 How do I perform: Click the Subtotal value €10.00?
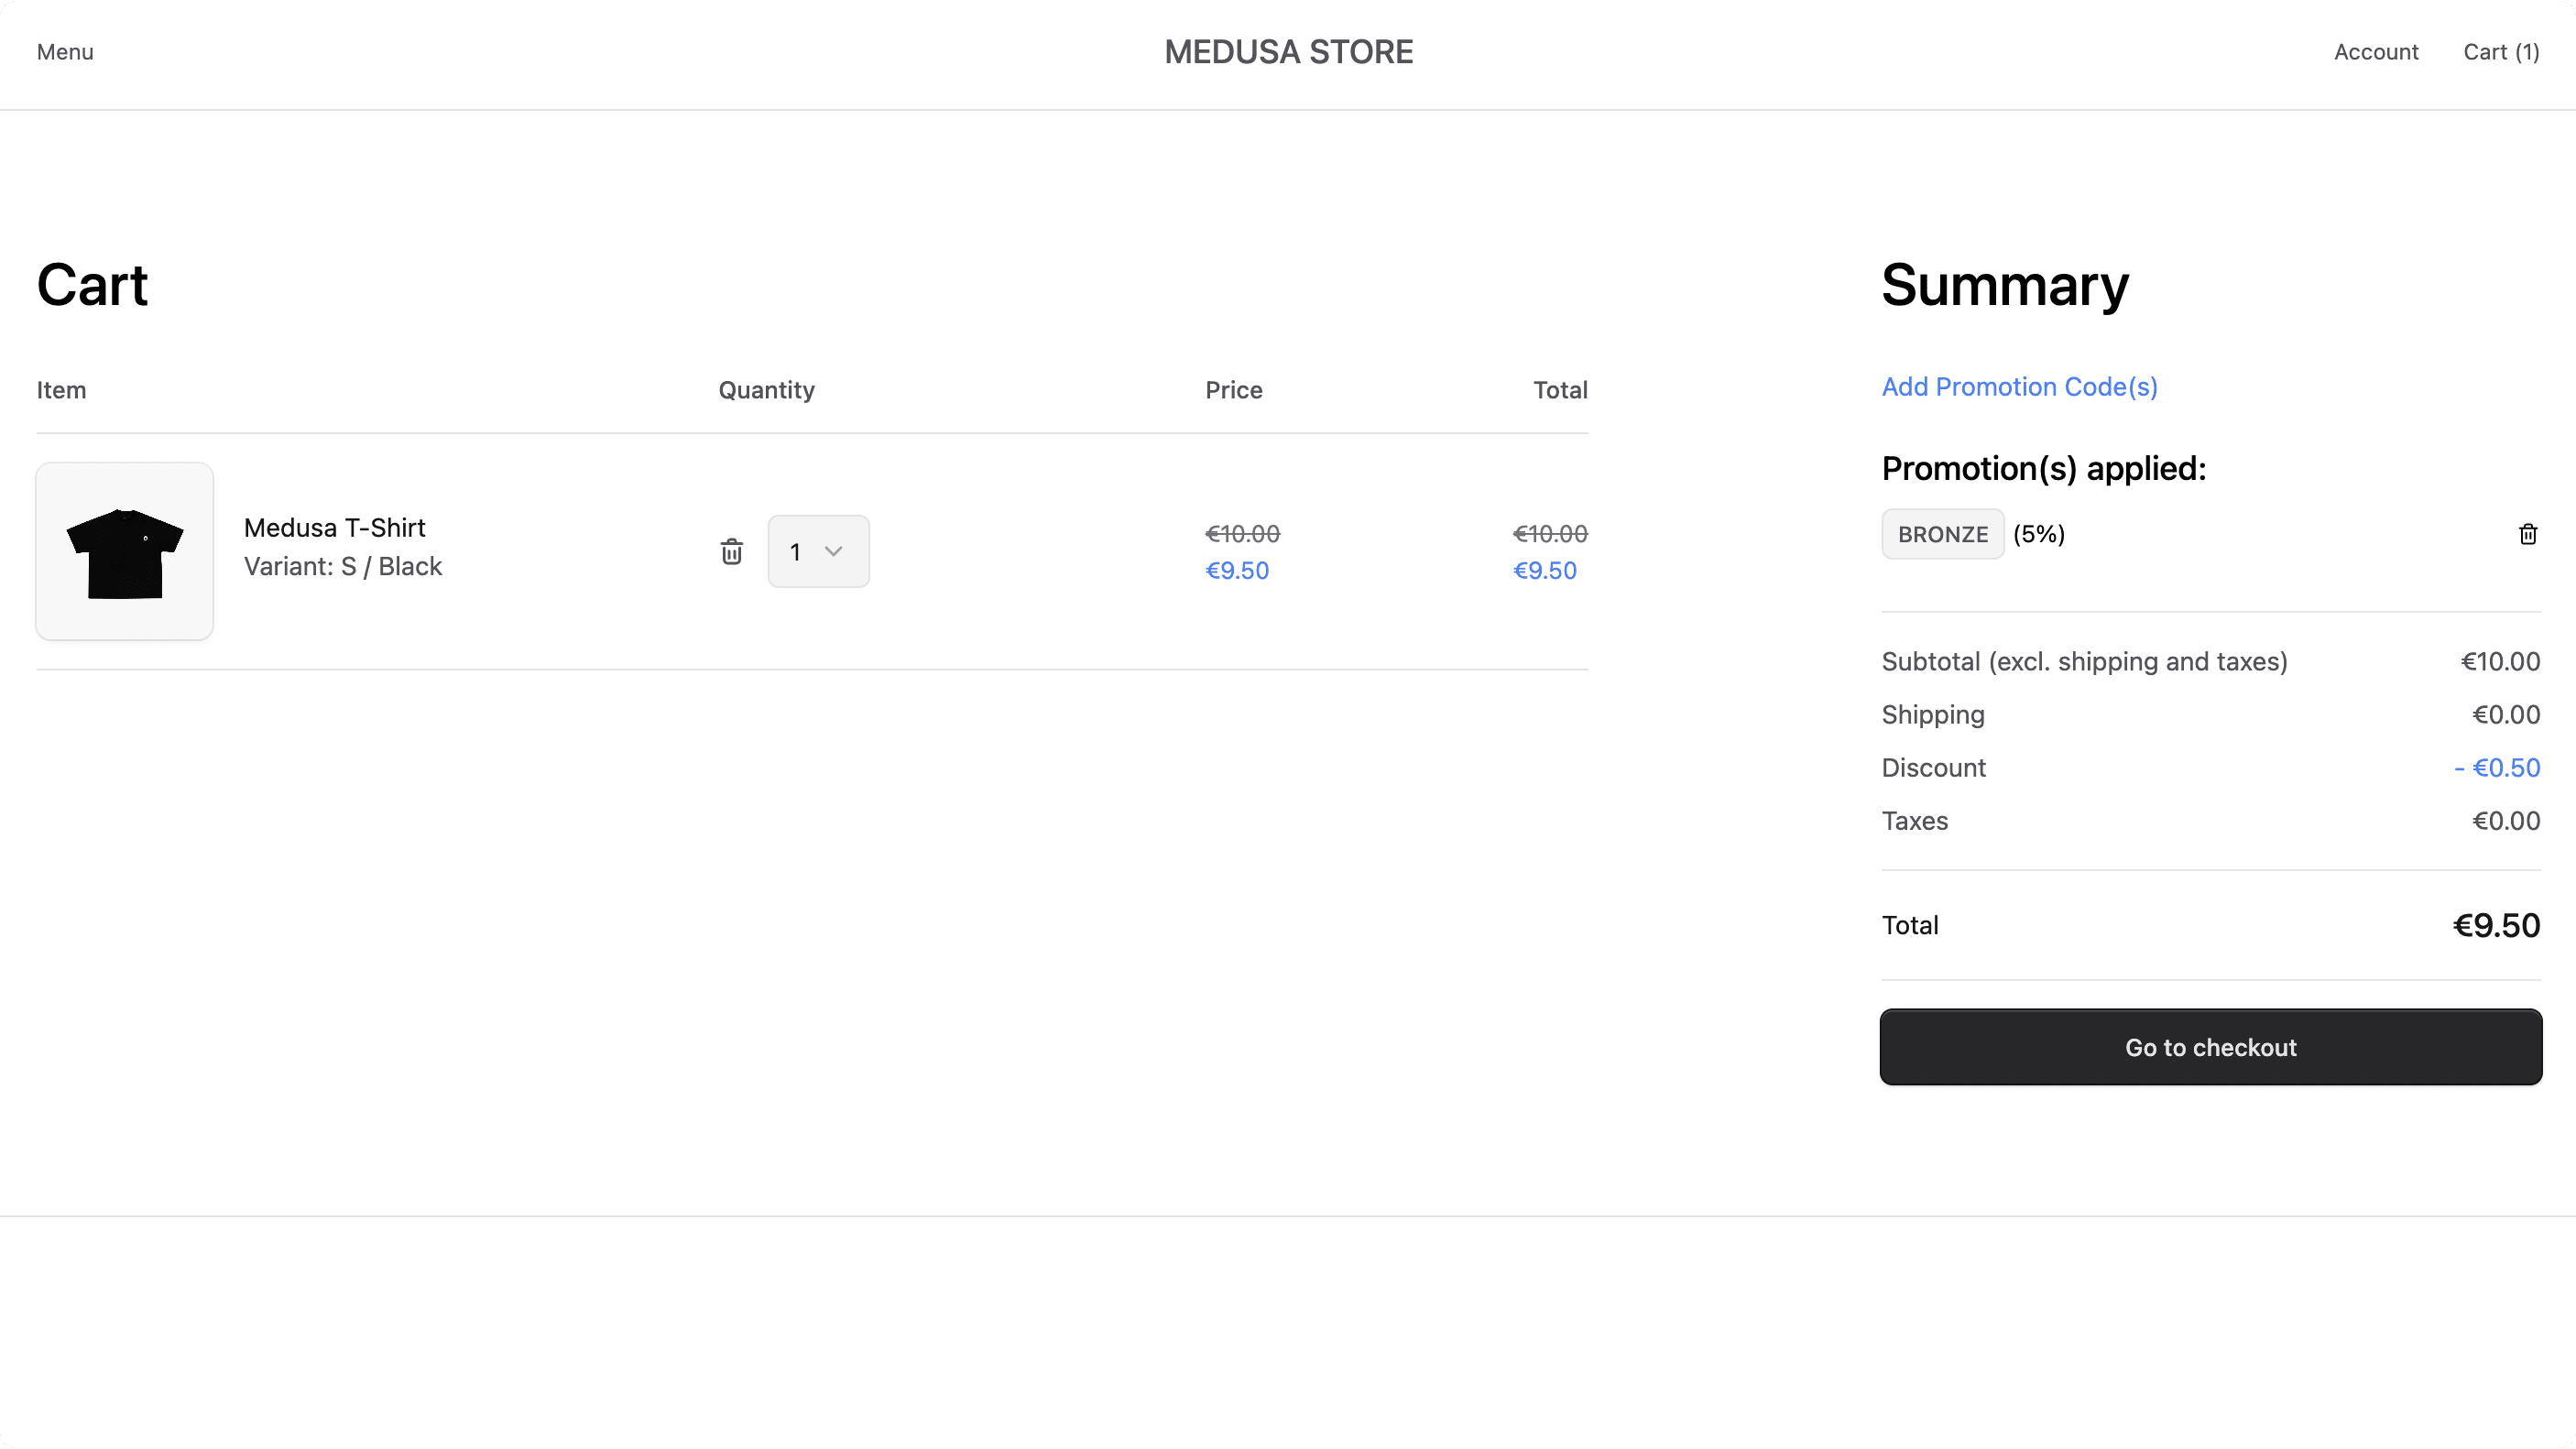pos(2499,662)
